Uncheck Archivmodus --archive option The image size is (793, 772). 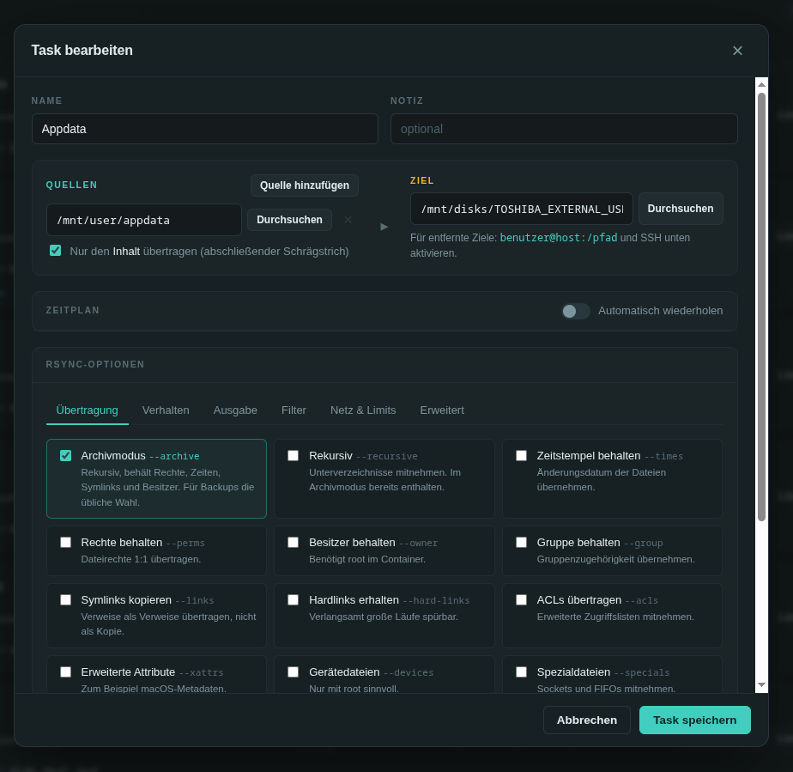click(x=66, y=455)
